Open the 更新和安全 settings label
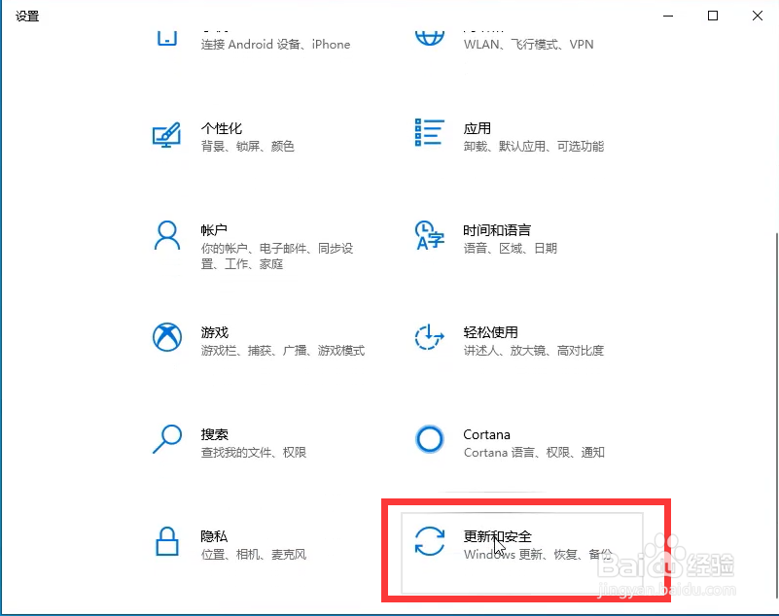The height and width of the screenshot is (616, 779). [497, 536]
